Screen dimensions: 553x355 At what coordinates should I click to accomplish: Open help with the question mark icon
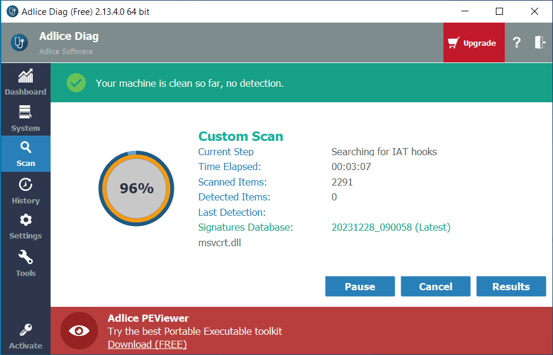tap(517, 43)
